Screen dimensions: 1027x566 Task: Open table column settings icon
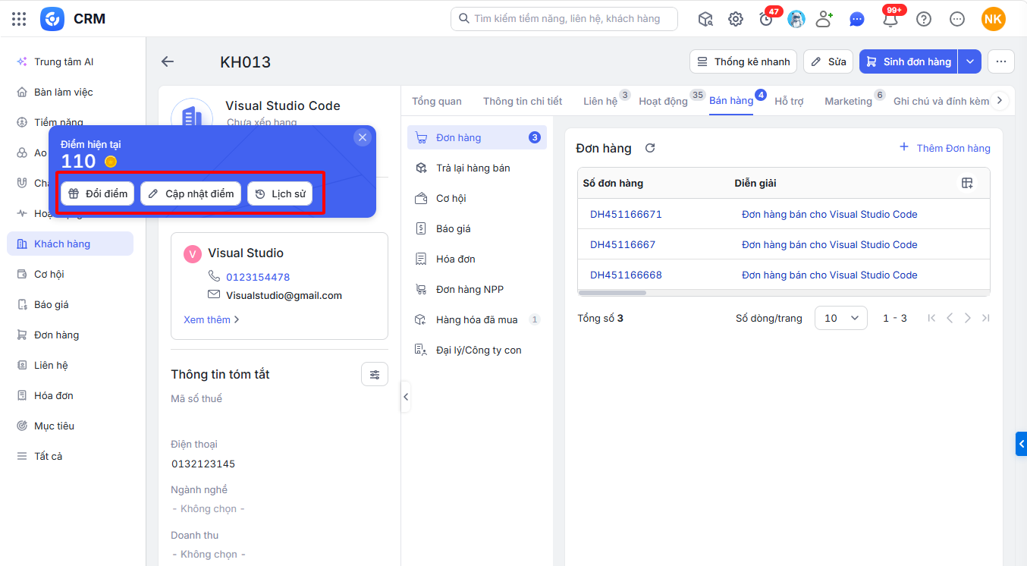tap(967, 183)
